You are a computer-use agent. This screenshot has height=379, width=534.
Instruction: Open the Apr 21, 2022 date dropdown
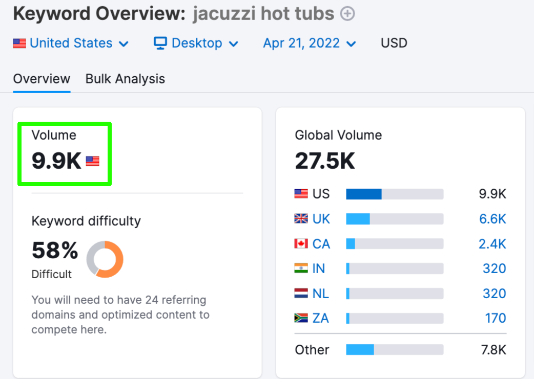coord(310,43)
